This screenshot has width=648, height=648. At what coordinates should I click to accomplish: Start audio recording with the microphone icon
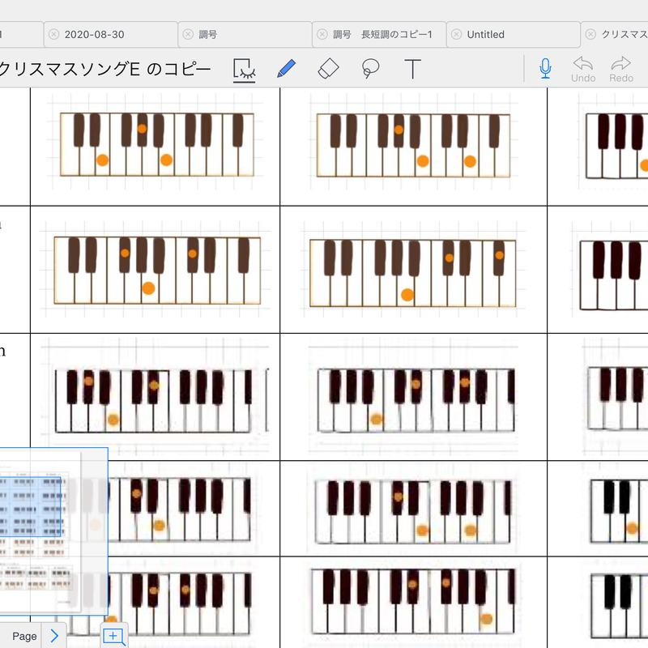tap(545, 69)
